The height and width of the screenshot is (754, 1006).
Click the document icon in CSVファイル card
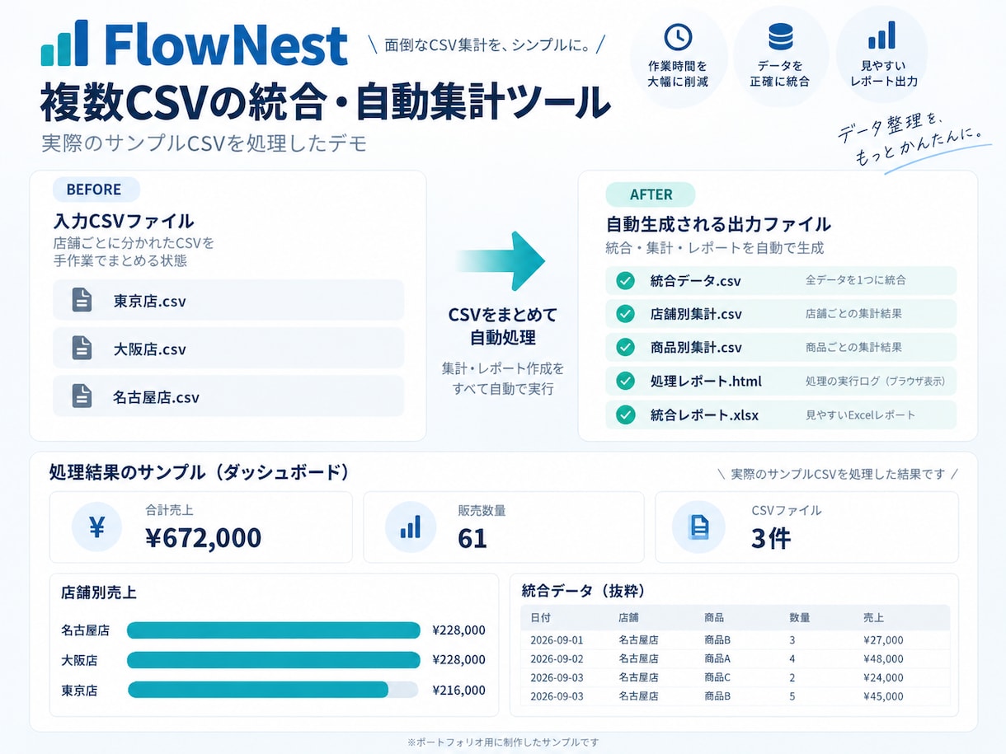pyautogui.click(x=699, y=527)
